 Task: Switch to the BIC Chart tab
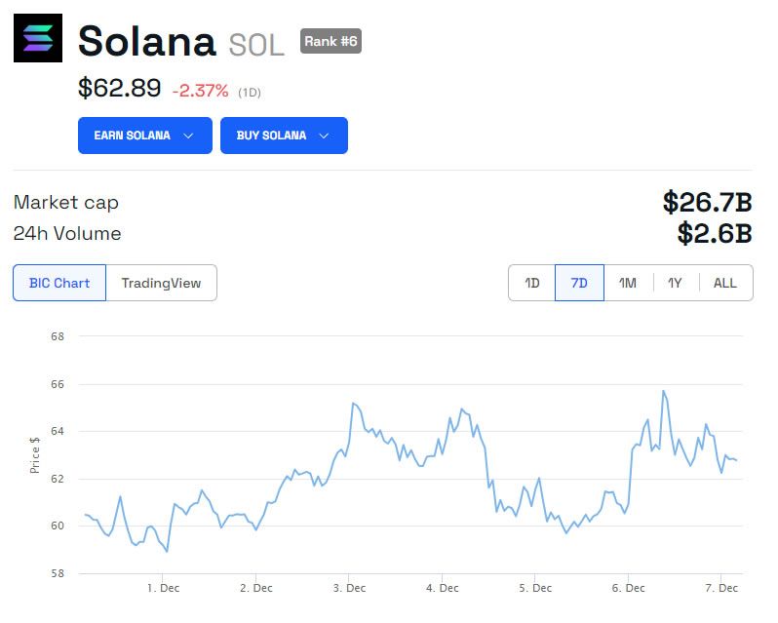(59, 283)
